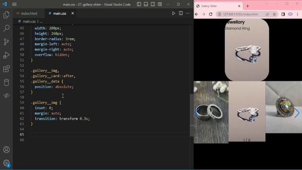Click the ornate ring thumbnail
This screenshot has width=302, height=170.
[x=284, y=107]
